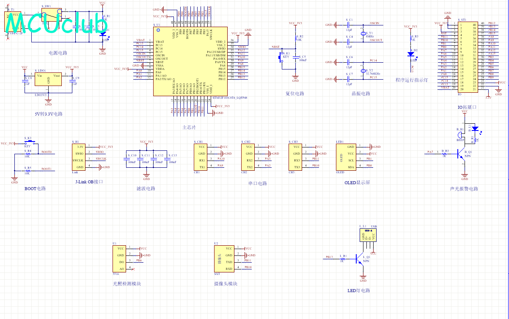Click the 晶振电路 section label
Viewport: 509px width, 319px height.
click(x=360, y=93)
